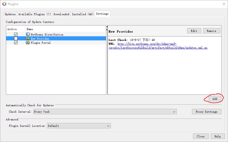Edit the New Provider update center
Viewport: 228px width, 142px height.
tap(194, 31)
